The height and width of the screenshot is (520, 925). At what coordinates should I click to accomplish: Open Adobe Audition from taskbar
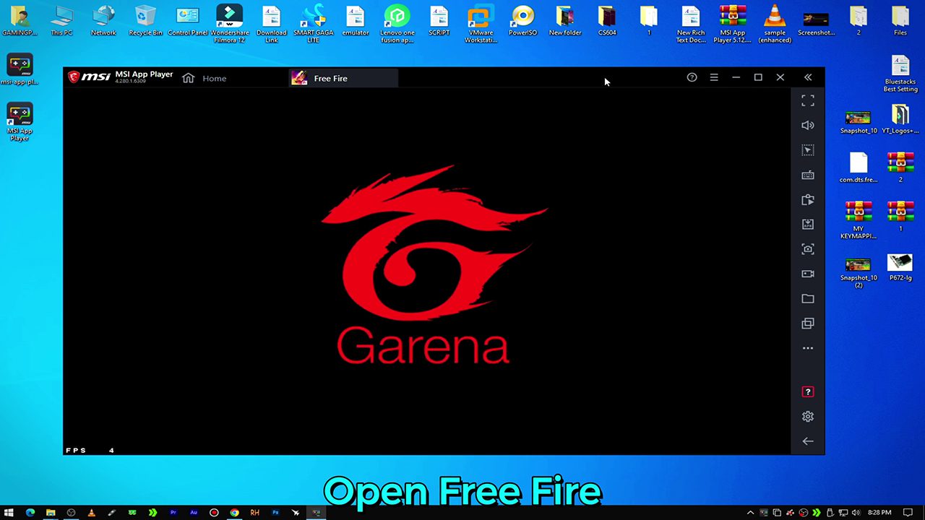193,513
